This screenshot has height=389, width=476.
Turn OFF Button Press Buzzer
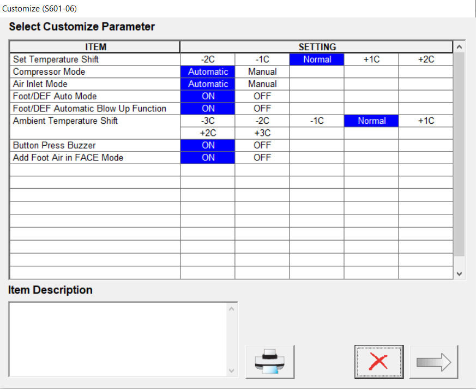(262, 146)
